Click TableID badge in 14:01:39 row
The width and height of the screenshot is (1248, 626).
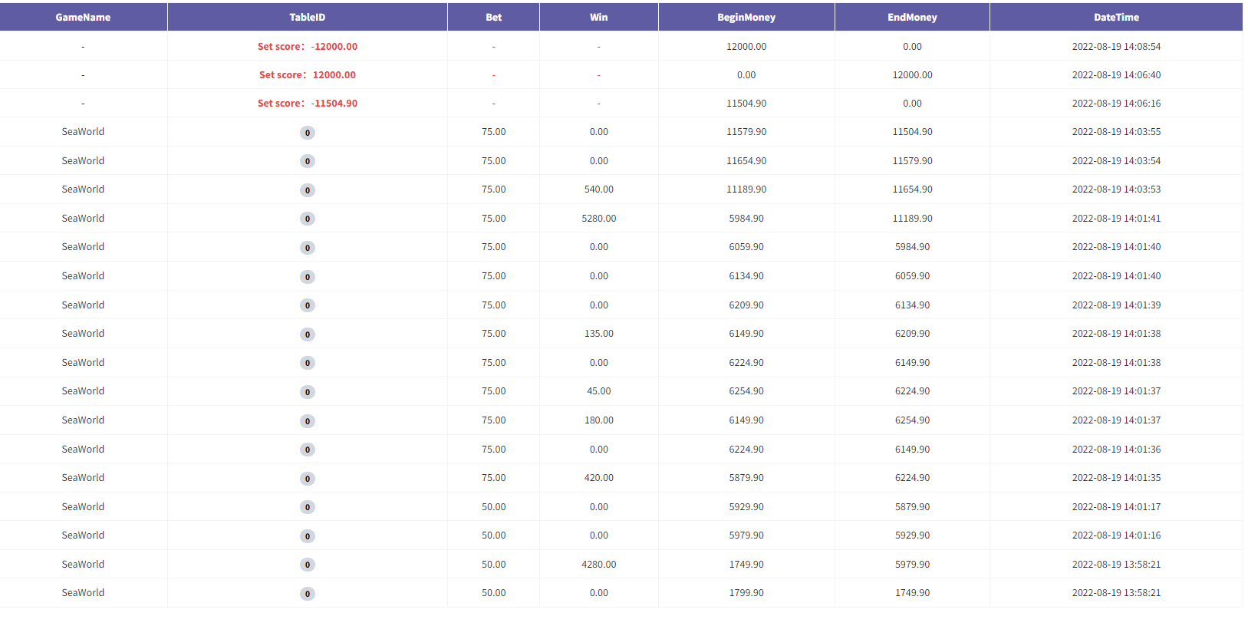pyautogui.click(x=308, y=305)
